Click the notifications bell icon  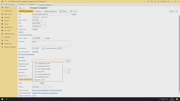[149, 1]
